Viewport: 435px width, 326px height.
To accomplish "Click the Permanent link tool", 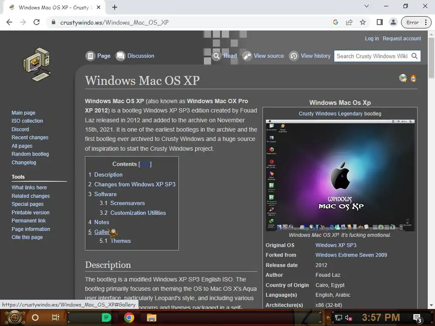I will (28, 221).
